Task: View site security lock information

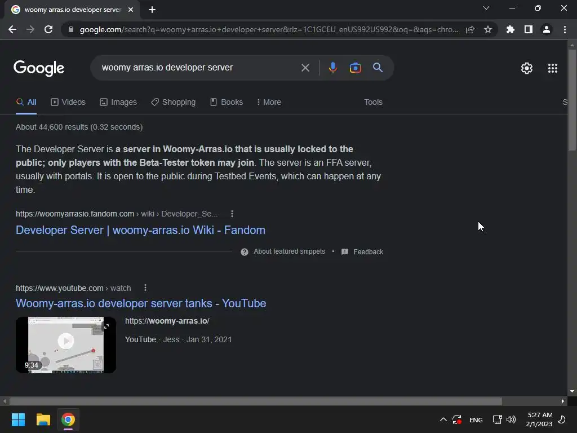Action: tap(71, 29)
